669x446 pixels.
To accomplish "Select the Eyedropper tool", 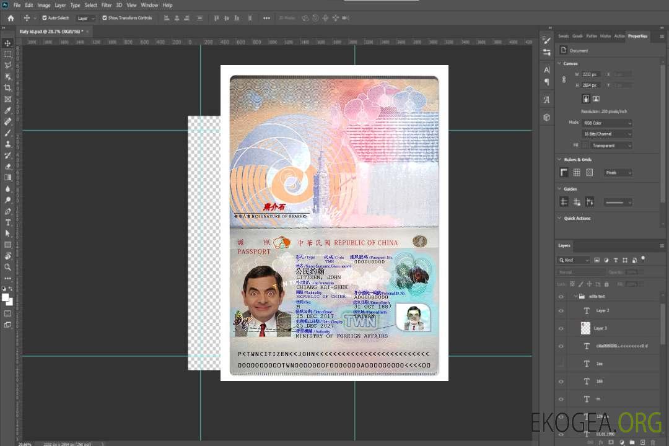I will click(7, 110).
